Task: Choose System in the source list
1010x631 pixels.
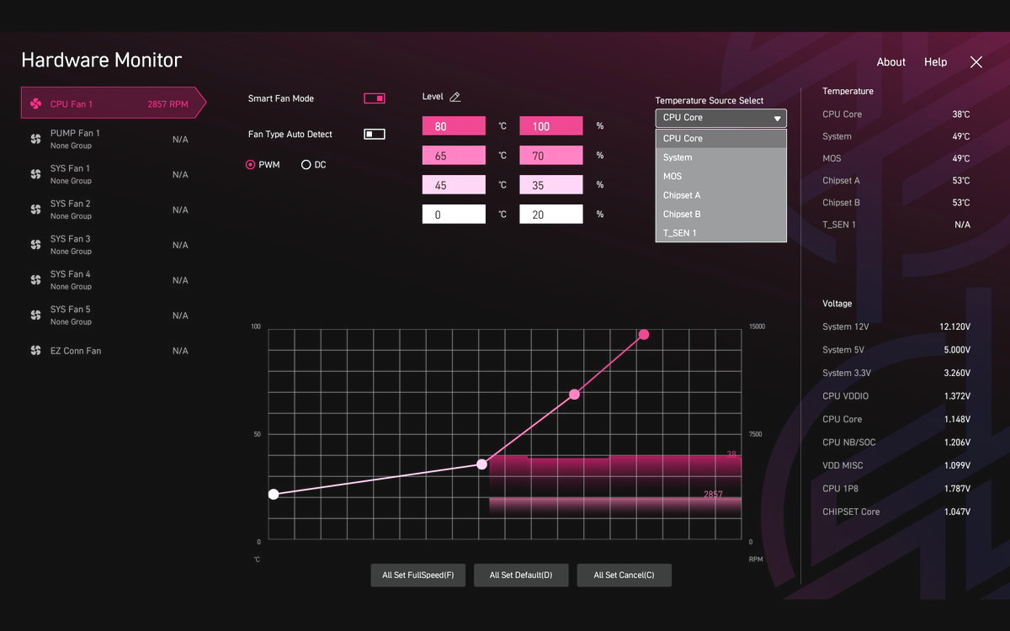Action: point(721,157)
